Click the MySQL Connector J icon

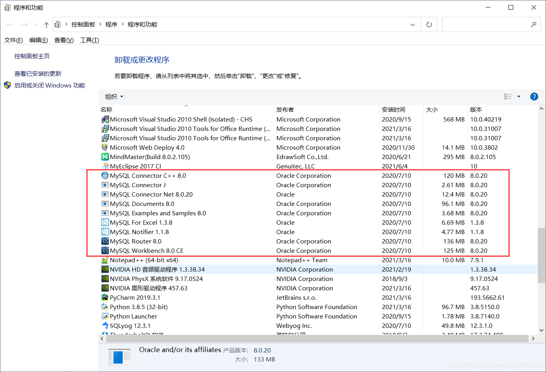click(105, 185)
